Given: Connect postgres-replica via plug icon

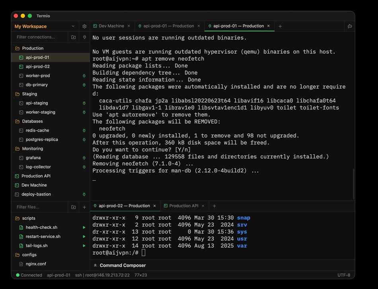Looking at the screenshot, I should click(x=84, y=140).
